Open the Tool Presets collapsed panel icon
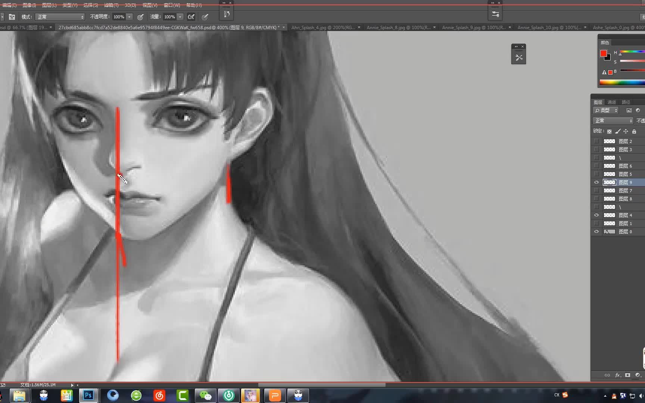This screenshot has height=403, width=645. click(519, 57)
